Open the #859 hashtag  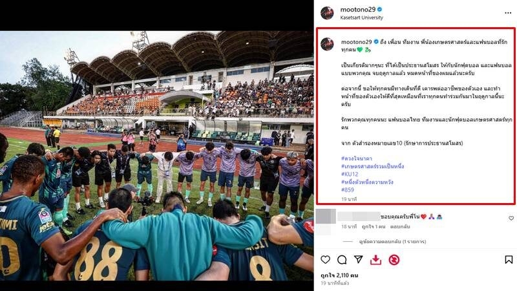click(348, 189)
